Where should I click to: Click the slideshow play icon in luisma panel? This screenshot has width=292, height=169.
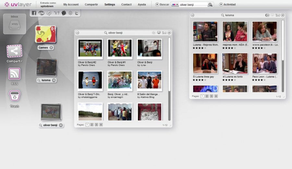[267, 15]
